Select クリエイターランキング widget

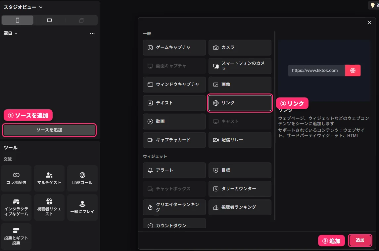174,207
